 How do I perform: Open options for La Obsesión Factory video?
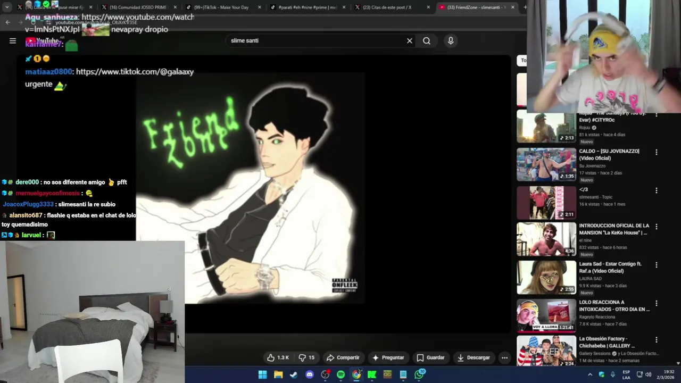click(656, 339)
